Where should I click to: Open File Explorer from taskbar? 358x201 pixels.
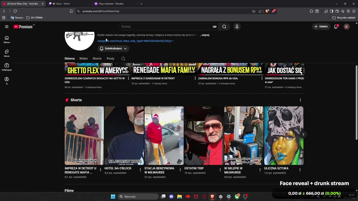[180, 197]
